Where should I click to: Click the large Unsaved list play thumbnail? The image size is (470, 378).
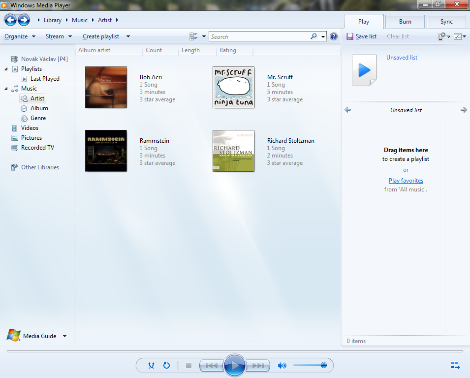coord(364,70)
